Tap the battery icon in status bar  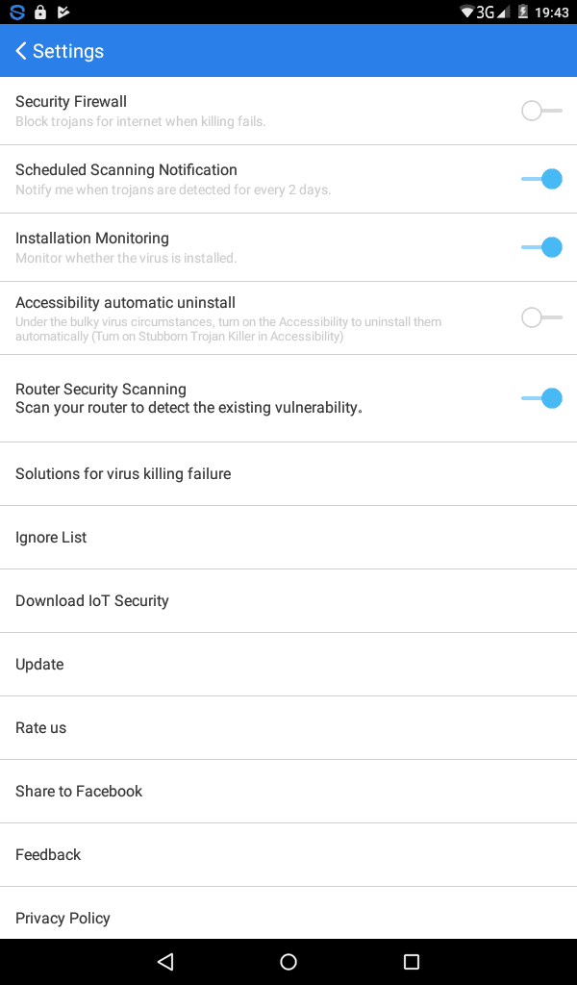pos(522,12)
